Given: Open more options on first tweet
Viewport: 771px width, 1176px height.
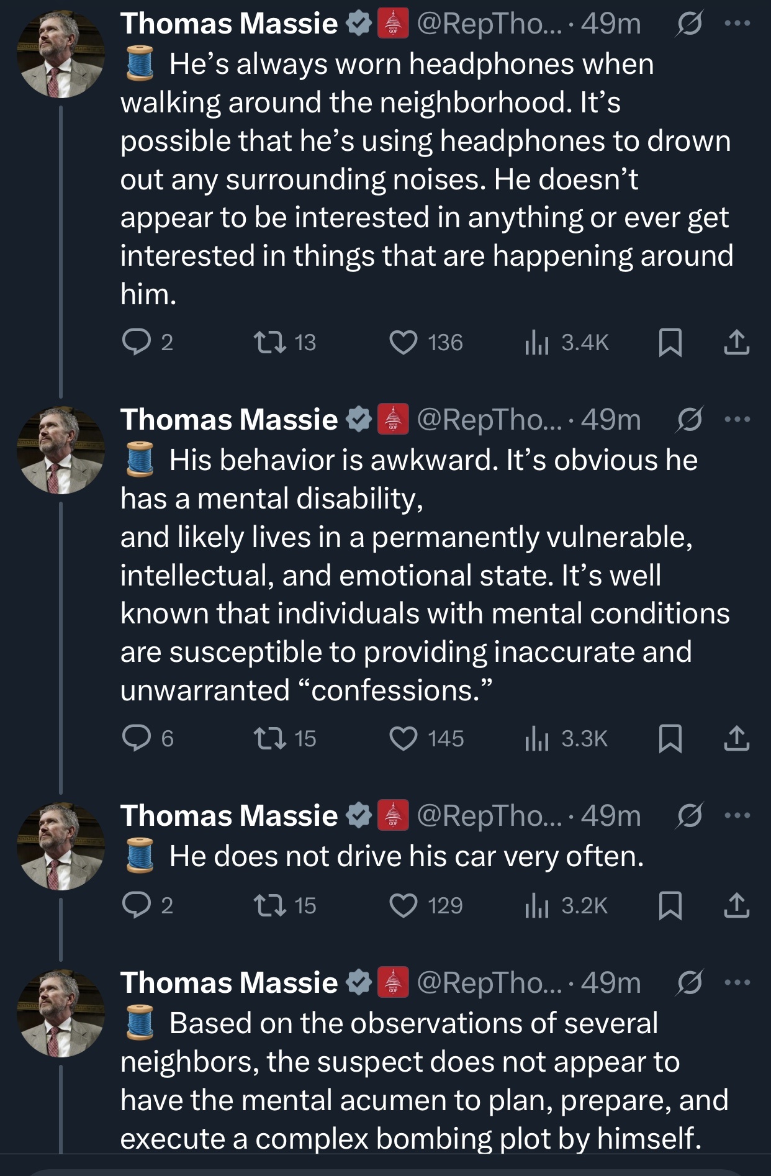Looking at the screenshot, I should click(x=737, y=24).
